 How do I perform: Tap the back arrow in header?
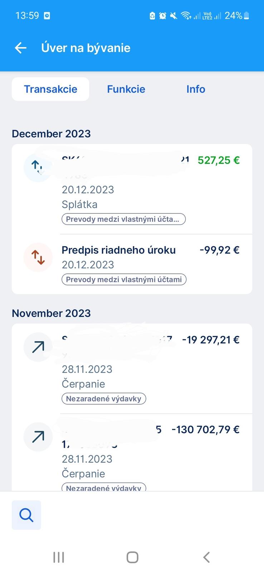(x=21, y=48)
